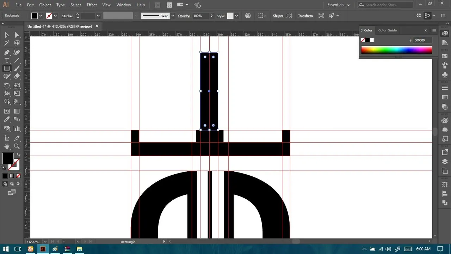The image size is (451, 254).
Task: Click the Opacity label link
Action: (184, 16)
